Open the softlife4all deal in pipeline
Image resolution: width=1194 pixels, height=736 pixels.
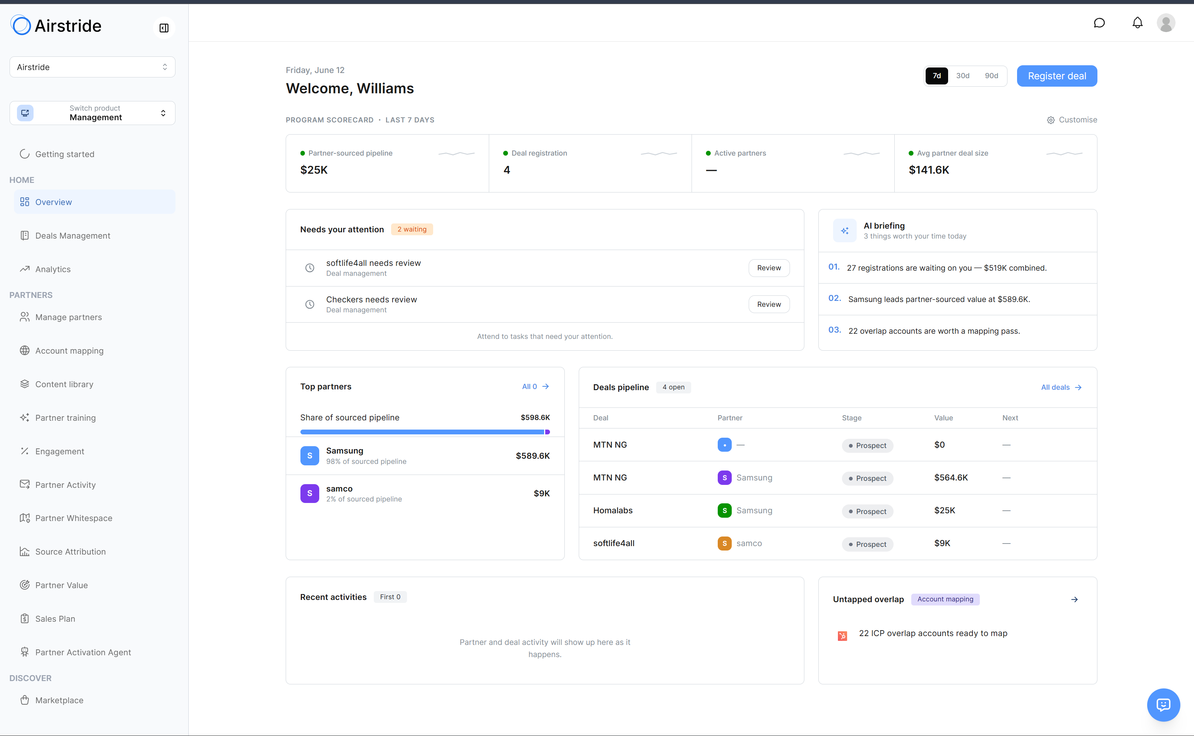click(x=838, y=544)
